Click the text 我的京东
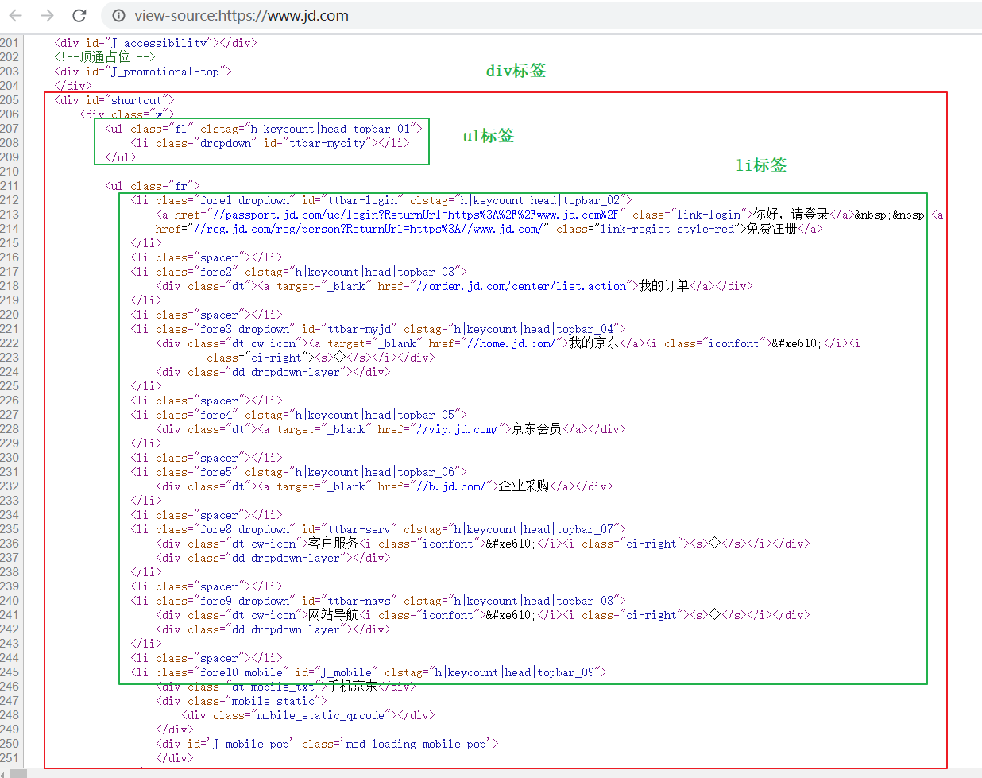This screenshot has width=982, height=778. coord(594,343)
